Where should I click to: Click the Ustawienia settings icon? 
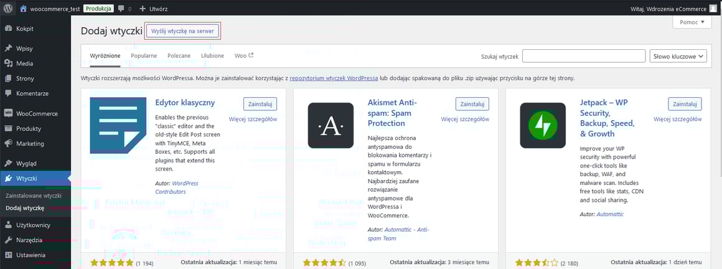coord(8,255)
